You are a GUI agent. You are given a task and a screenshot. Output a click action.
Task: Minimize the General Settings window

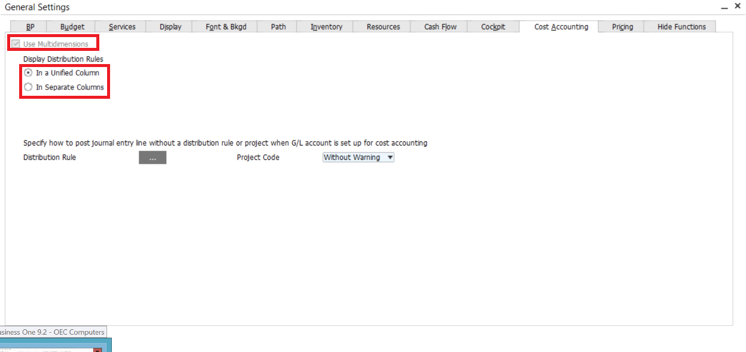(724, 7)
